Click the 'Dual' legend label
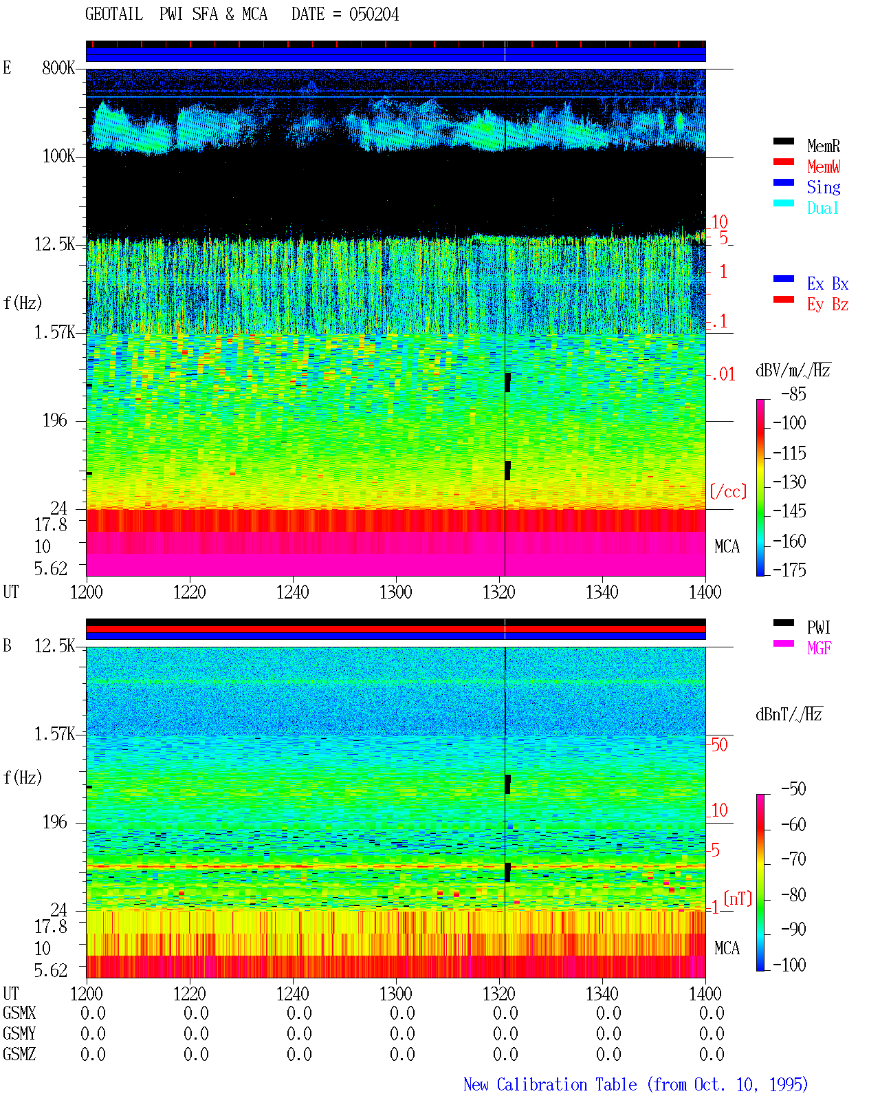The image size is (880, 1096). (x=824, y=208)
